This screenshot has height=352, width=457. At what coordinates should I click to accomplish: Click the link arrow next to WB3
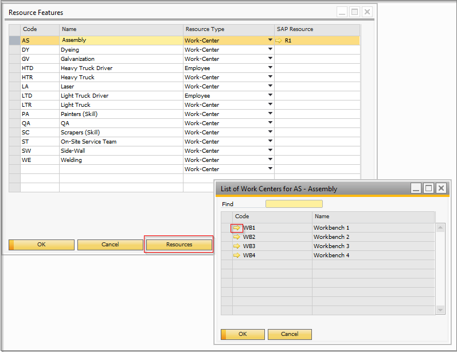pos(237,246)
